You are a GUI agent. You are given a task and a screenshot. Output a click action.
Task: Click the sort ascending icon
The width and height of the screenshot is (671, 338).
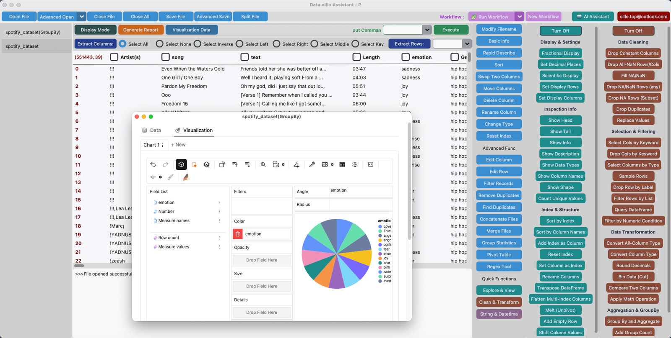(235, 165)
